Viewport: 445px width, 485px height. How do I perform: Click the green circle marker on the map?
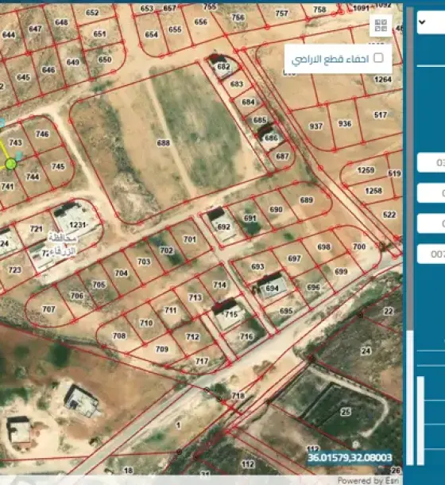coord(11,164)
